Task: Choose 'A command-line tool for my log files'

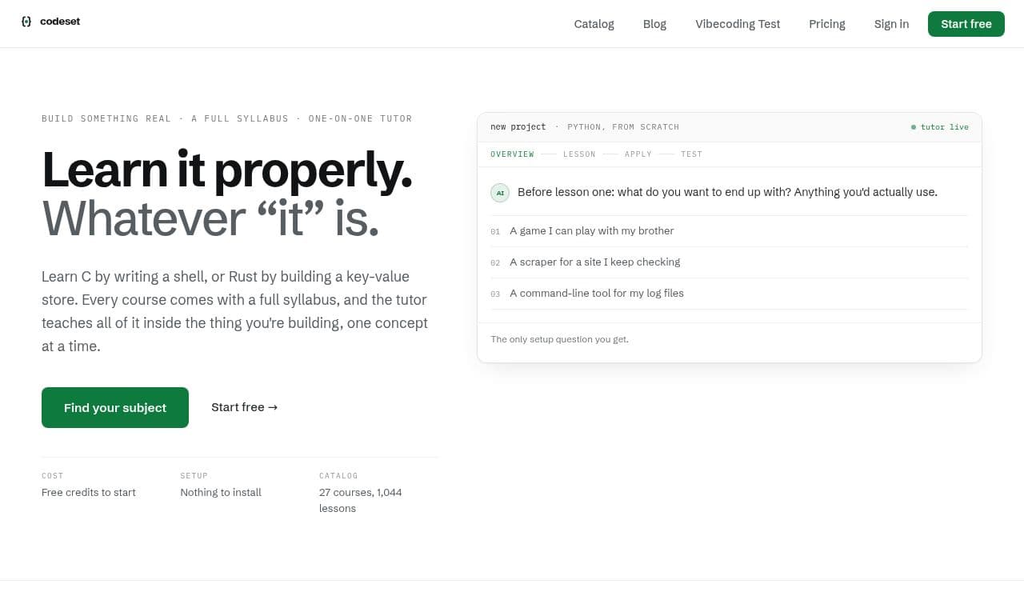Action: (730, 294)
